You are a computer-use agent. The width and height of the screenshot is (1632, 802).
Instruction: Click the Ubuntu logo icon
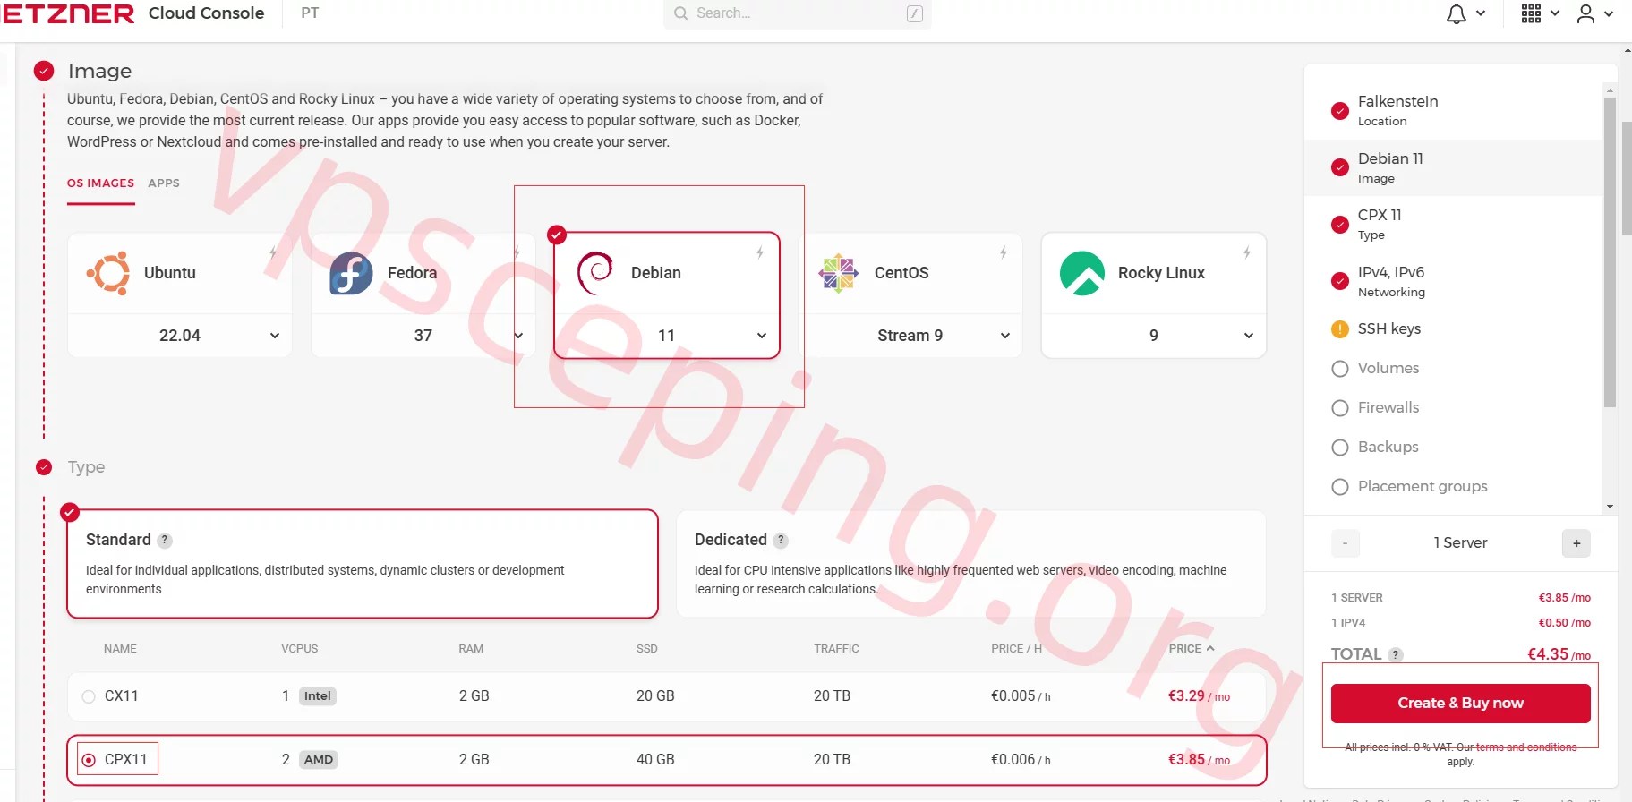click(108, 273)
